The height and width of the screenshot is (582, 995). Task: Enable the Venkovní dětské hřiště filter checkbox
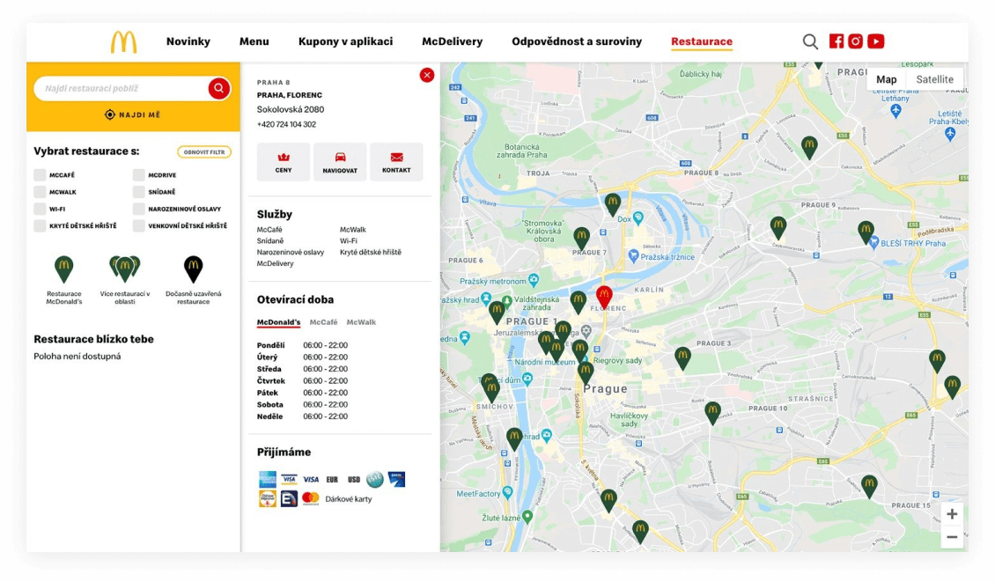coord(139,226)
